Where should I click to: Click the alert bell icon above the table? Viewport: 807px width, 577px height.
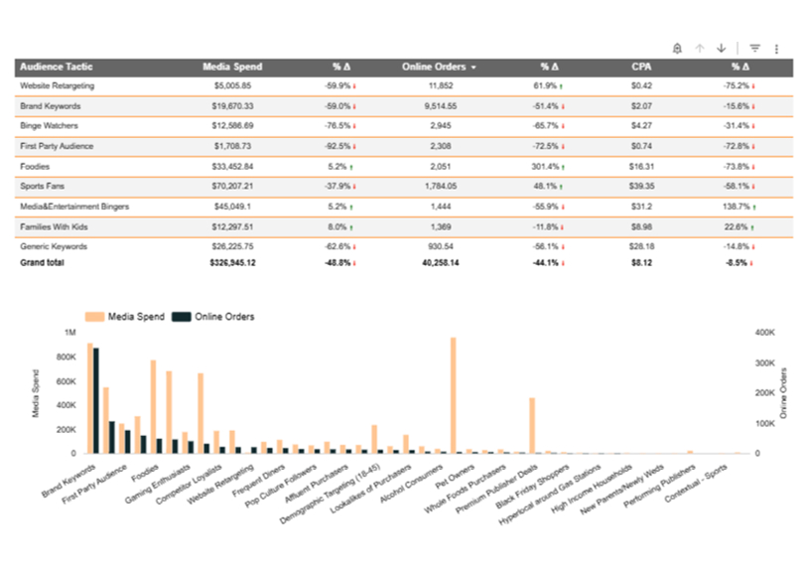[x=677, y=48]
